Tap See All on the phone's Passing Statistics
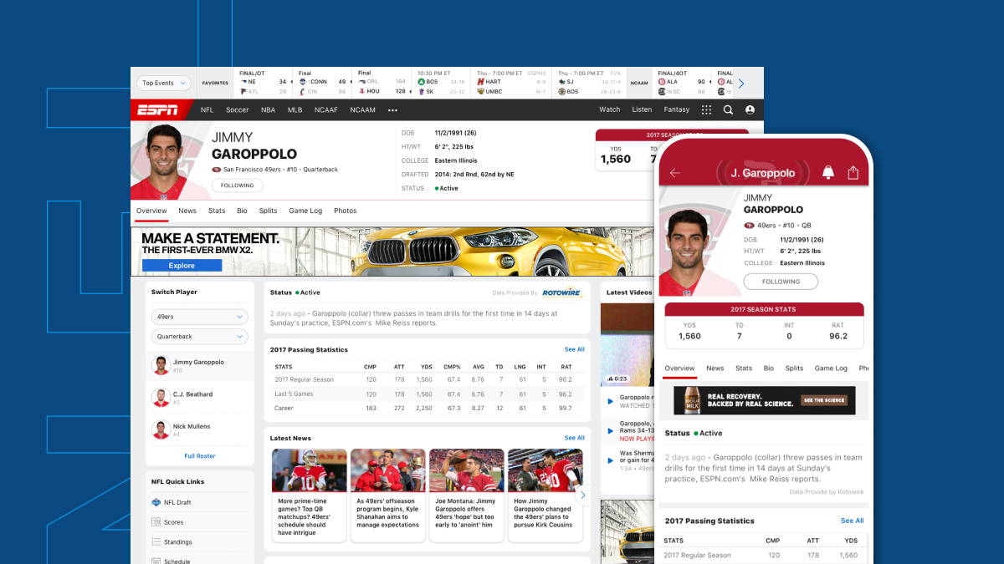 [x=853, y=521]
